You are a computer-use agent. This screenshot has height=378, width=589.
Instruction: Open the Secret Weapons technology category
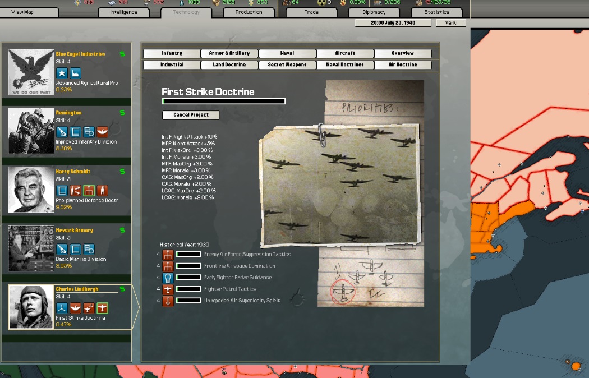(x=287, y=65)
